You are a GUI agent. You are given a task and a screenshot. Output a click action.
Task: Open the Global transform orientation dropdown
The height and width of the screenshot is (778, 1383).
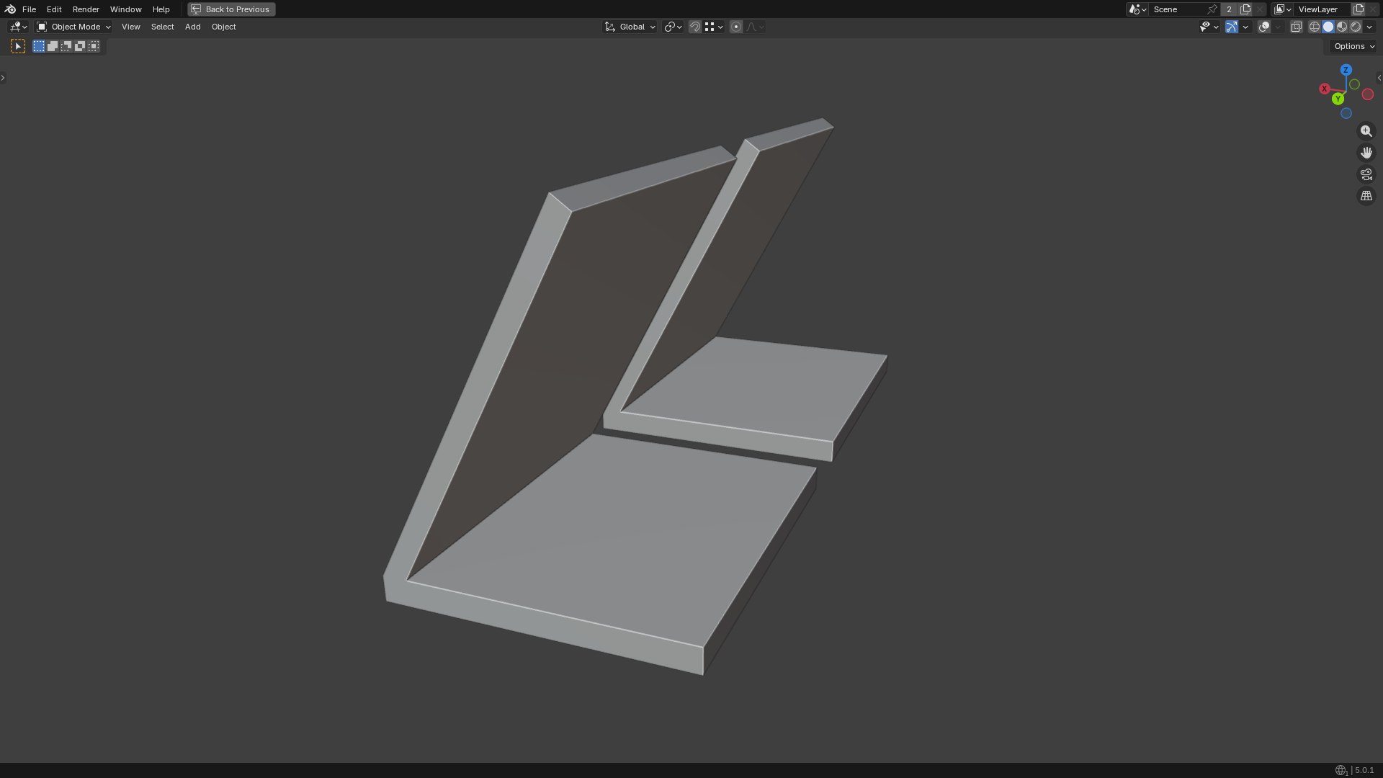point(630,27)
